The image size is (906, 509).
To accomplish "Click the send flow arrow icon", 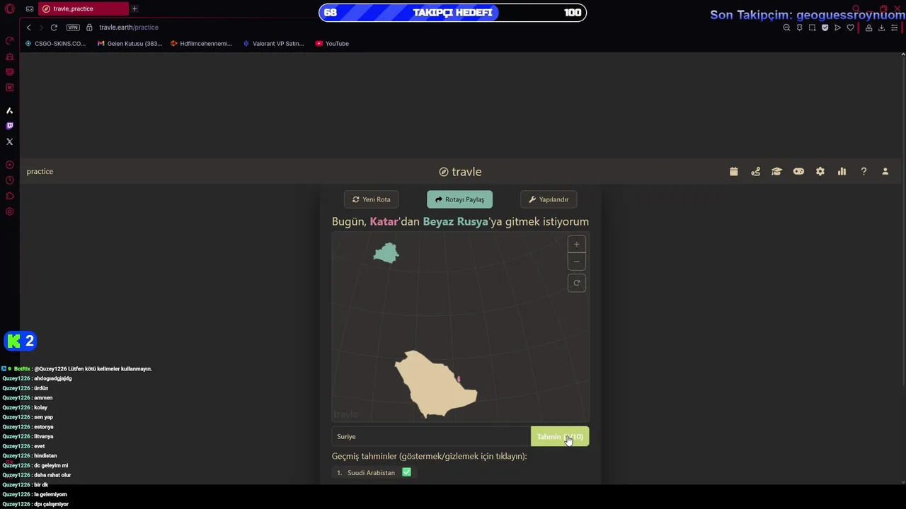I will coord(837,28).
